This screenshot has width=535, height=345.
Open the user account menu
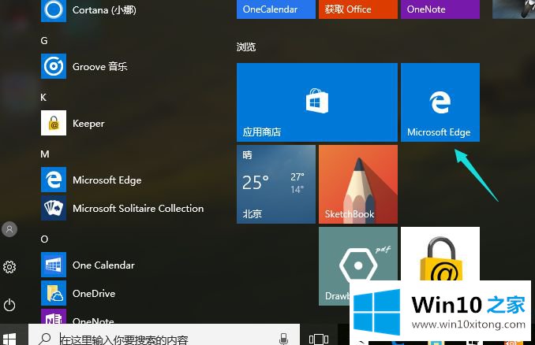click(x=9, y=229)
